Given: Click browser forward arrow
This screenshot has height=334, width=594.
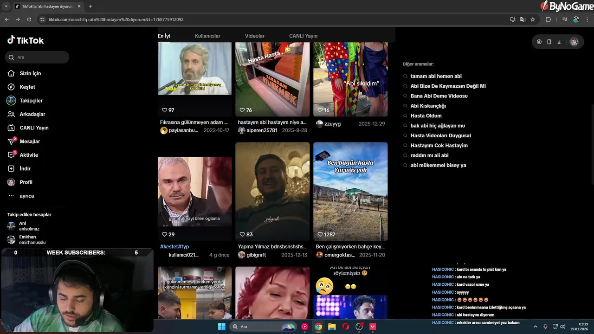Looking at the screenshot, I should (18, 19).
